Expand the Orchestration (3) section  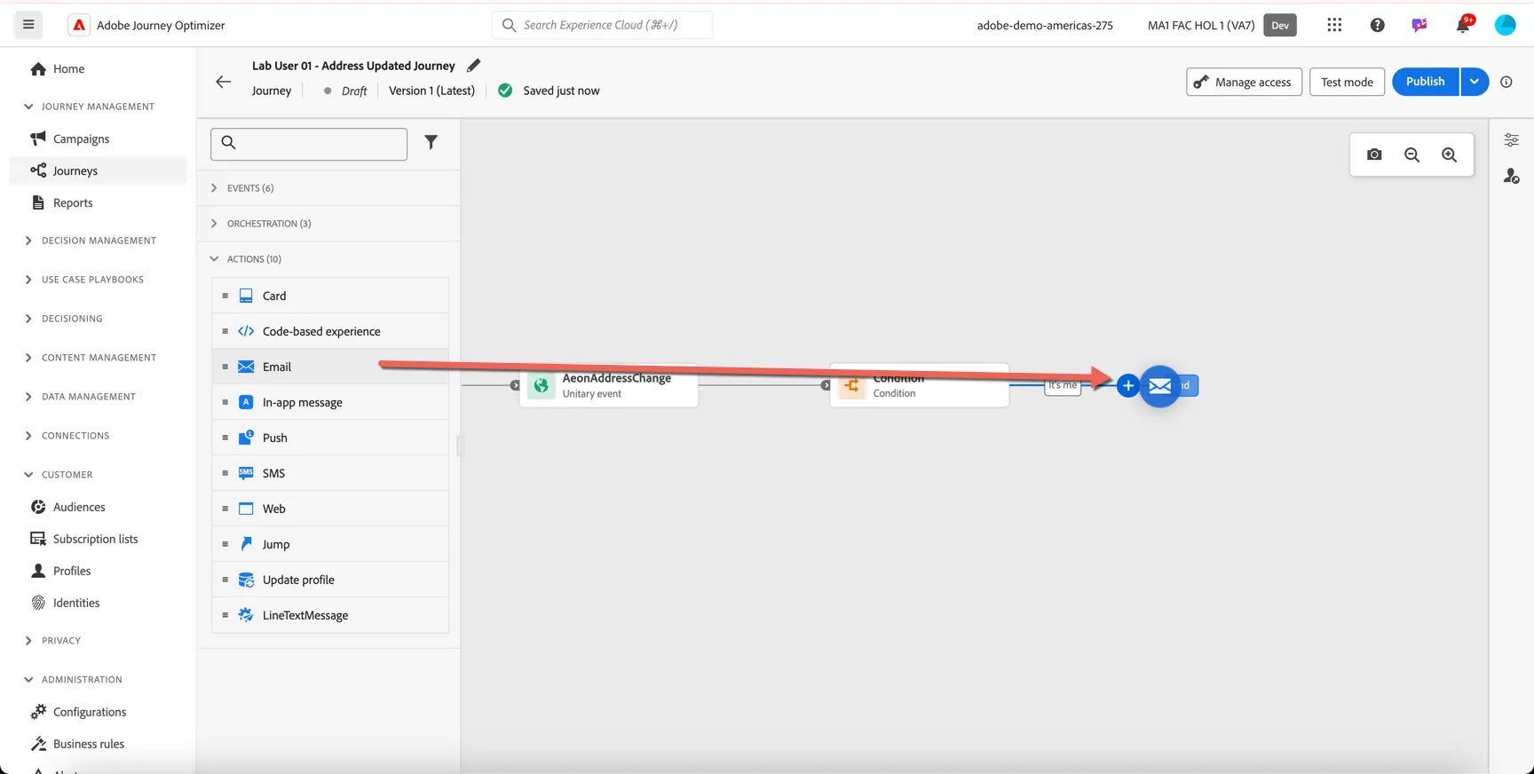tap(329, 224)
